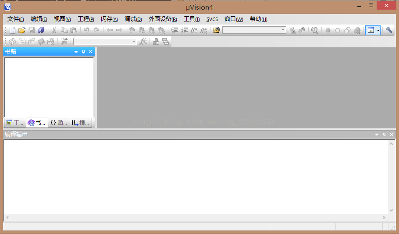Open the 帮助(H) menu

pyautogui.click(x=258, y=19)
